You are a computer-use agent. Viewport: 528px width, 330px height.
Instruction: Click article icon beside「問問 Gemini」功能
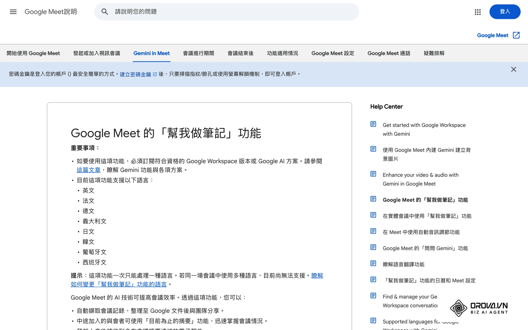[373, 247]
